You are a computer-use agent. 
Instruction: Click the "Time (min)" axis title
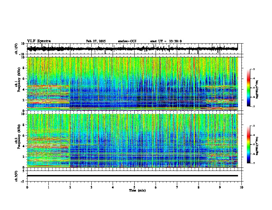coord(137,190)
